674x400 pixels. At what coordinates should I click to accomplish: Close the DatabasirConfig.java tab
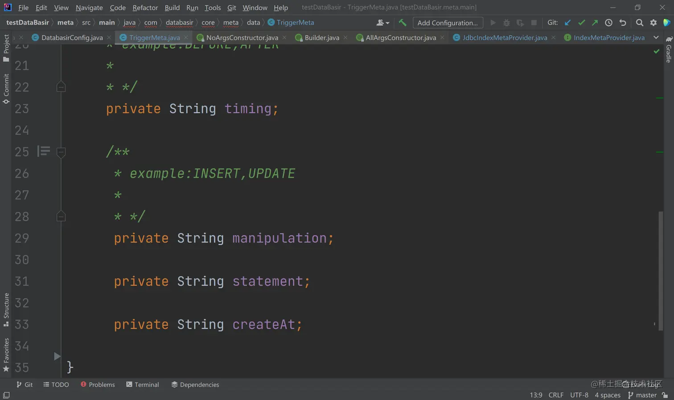pos(109,38)
